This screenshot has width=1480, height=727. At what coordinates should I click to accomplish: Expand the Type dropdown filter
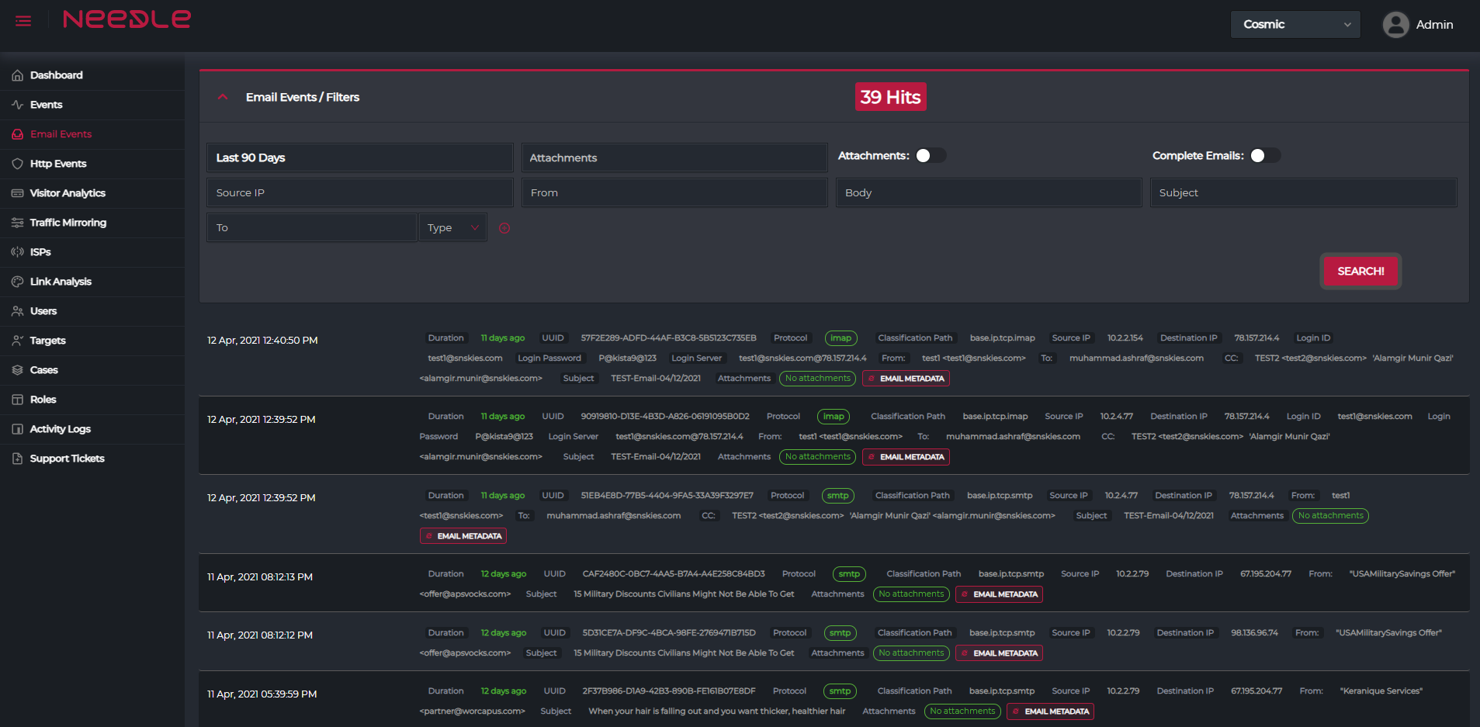[452, 228]
